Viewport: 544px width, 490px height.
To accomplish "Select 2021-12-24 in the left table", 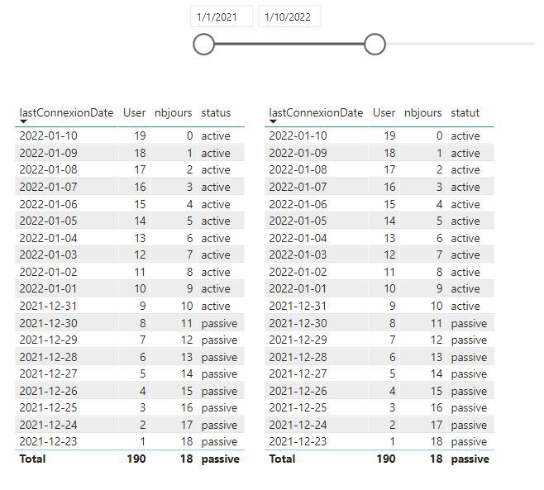I will tap(48, 426).
